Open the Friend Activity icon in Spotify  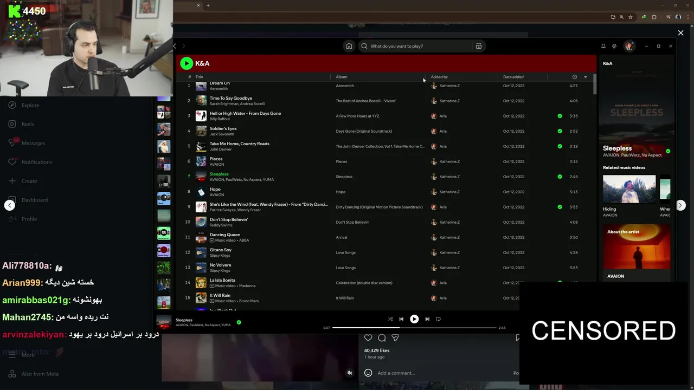tap(614, 46)
